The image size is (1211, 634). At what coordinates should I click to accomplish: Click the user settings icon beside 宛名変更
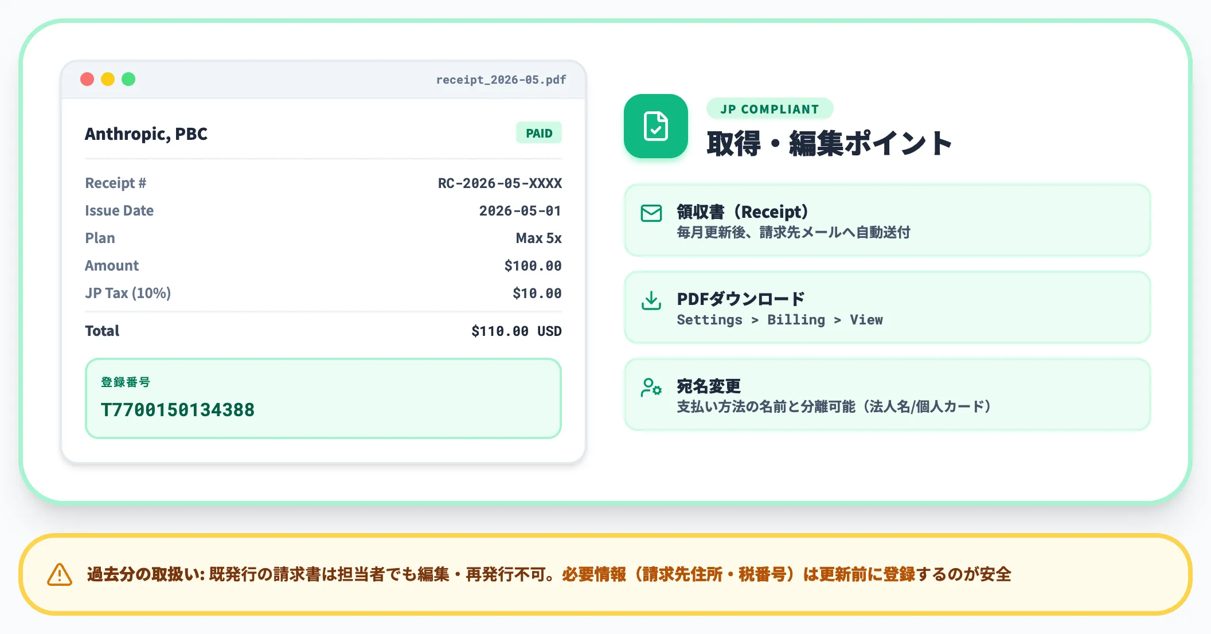(651, 388)
